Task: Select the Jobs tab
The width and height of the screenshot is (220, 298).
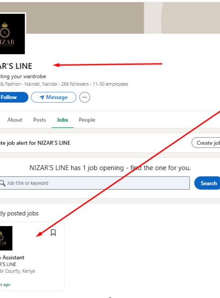Action: [x=62, y=120]
